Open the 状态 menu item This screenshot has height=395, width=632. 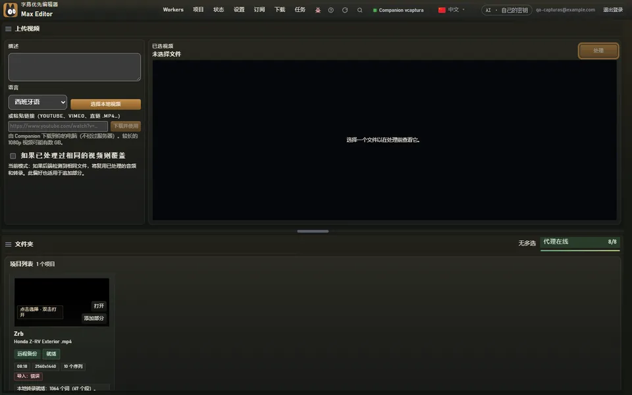coord(219,10)
